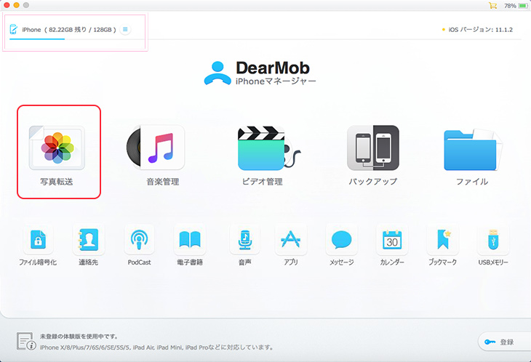
Task: Click the 登録 register button
Action: coord(504,342)
